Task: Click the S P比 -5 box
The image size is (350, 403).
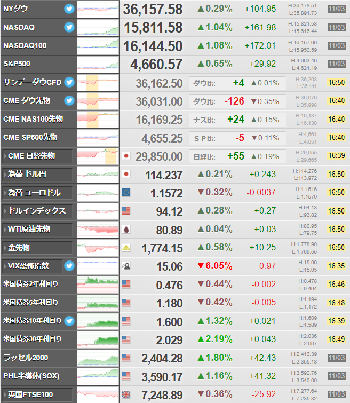Action: (x=237, y=138)
